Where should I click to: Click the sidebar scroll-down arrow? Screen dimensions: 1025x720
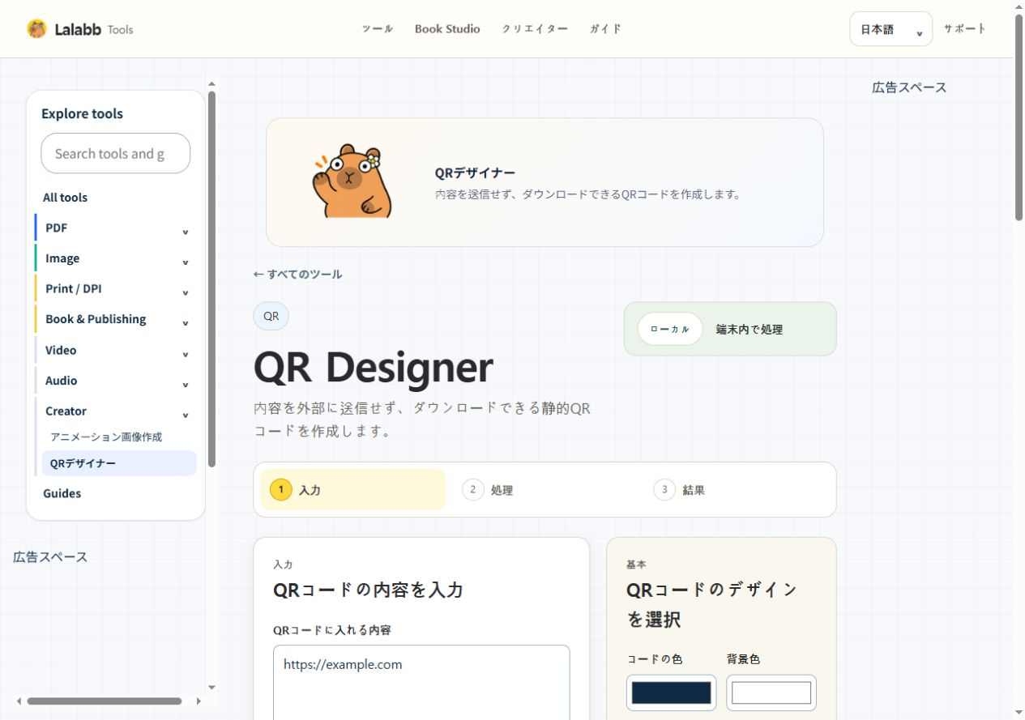211,688
